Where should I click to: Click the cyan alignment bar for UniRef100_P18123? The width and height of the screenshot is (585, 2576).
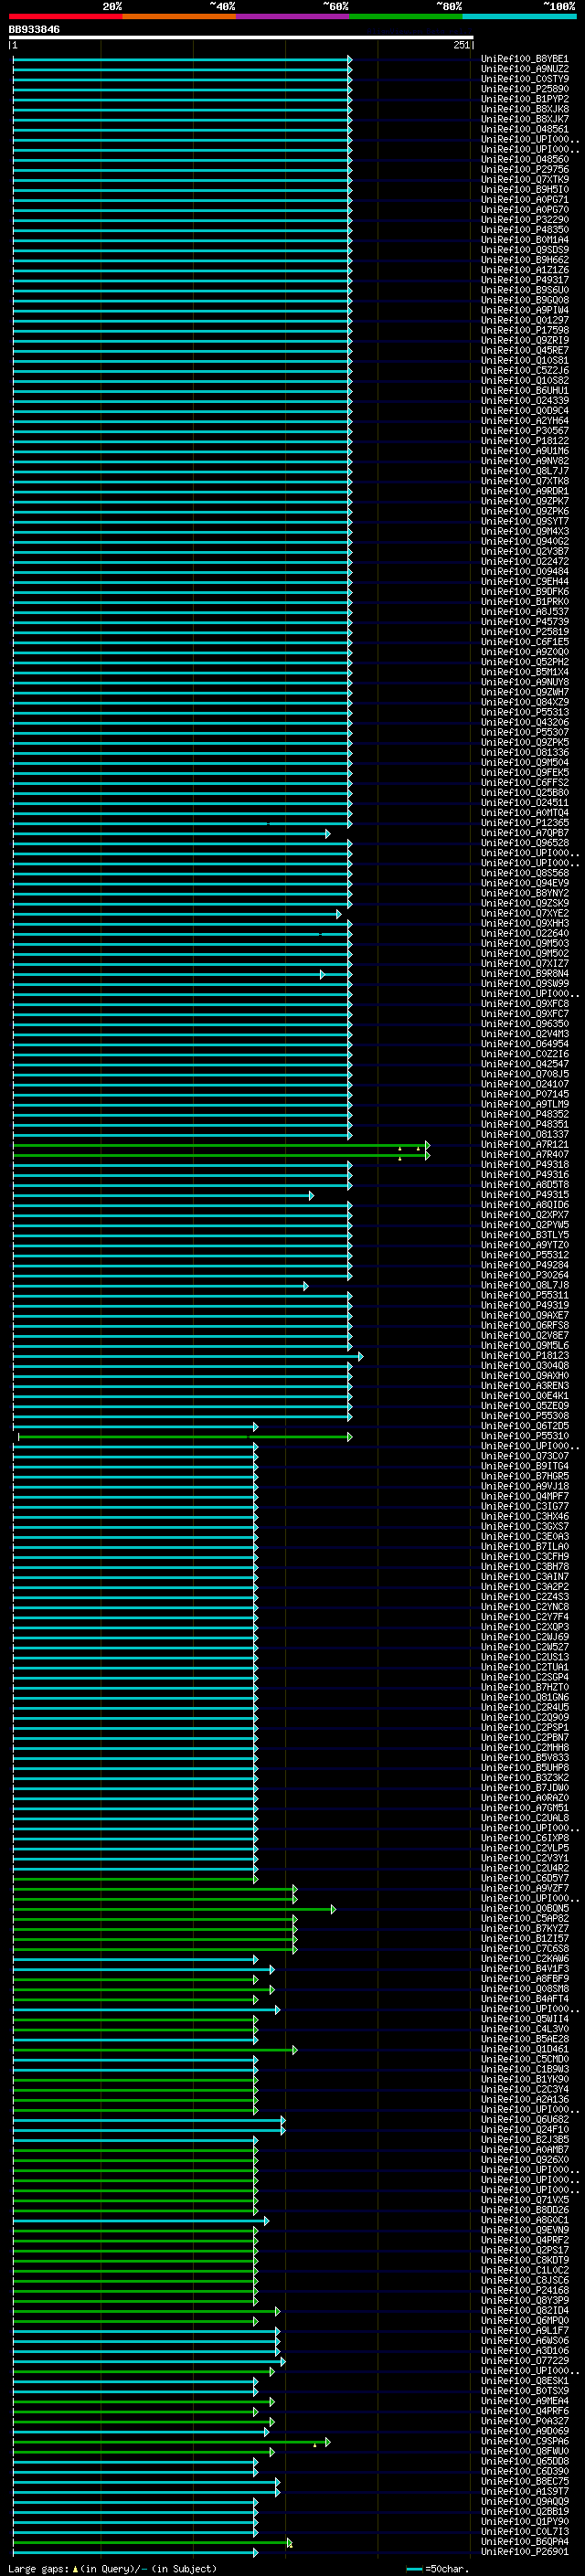click(187, 1357)
